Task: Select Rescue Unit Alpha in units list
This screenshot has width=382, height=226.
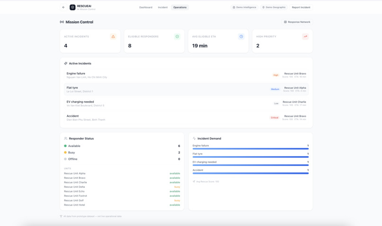Action: 74,174
